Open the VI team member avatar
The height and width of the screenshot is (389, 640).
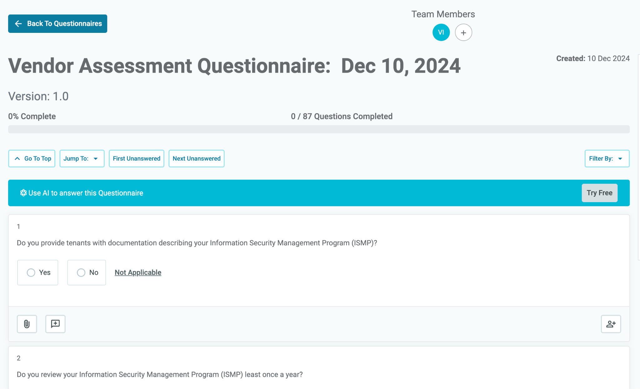point(441,32)
